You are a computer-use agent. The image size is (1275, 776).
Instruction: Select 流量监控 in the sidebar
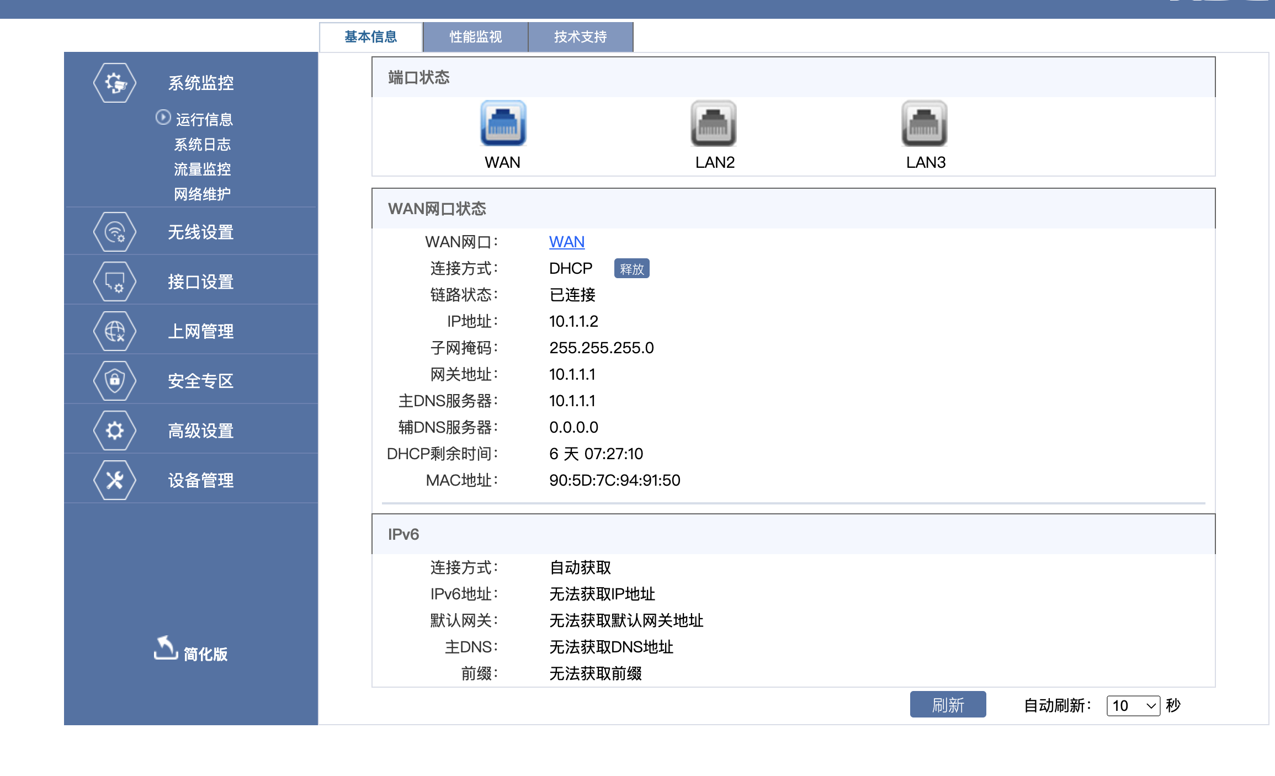(202, 169)
